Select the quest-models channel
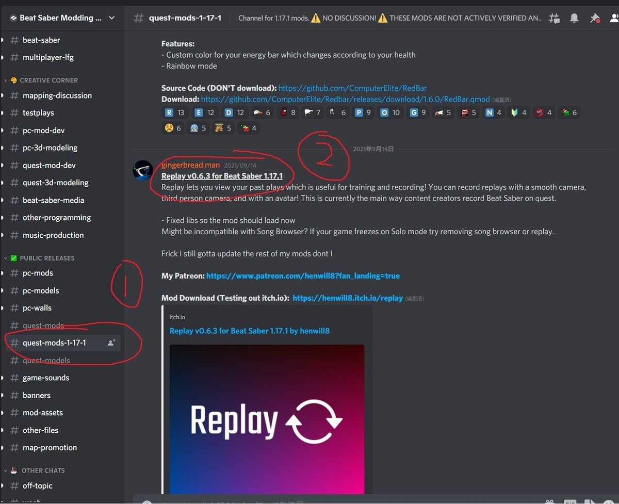The image size is (619, 504). pos(62,360)
